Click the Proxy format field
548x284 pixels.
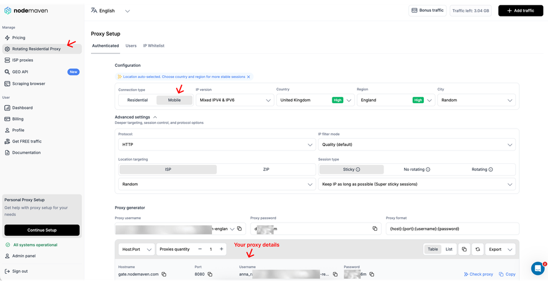pyautogui.click(x=453, y=228)
